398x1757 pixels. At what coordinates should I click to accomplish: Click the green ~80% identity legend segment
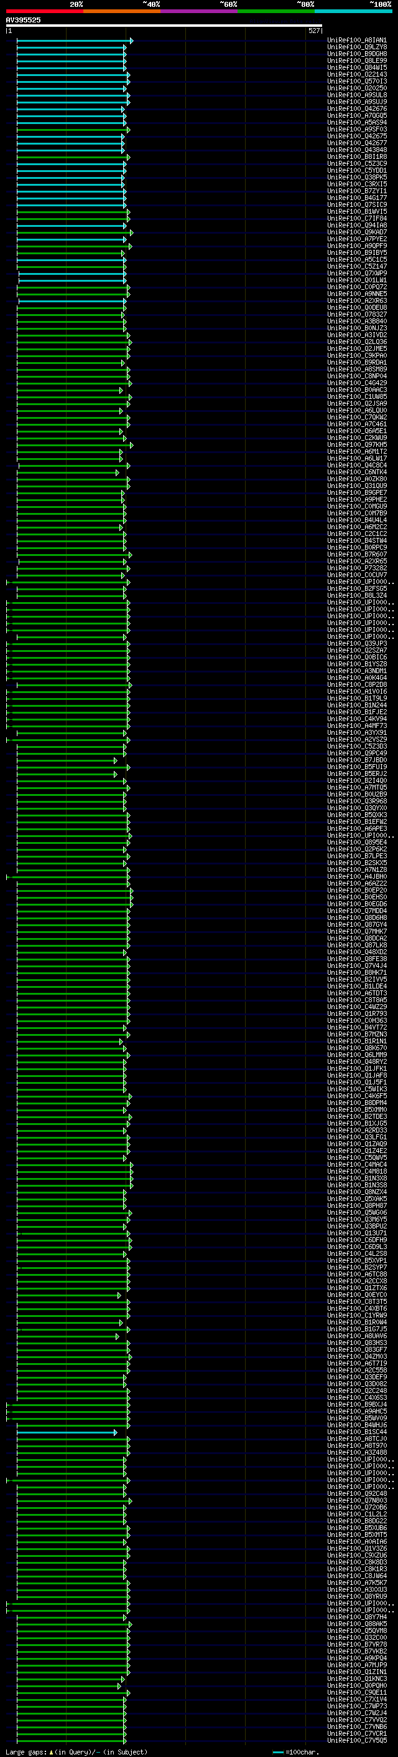tap(276, 11)
